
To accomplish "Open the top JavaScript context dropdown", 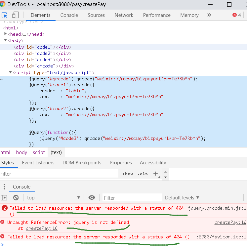I will pos(54,198).
